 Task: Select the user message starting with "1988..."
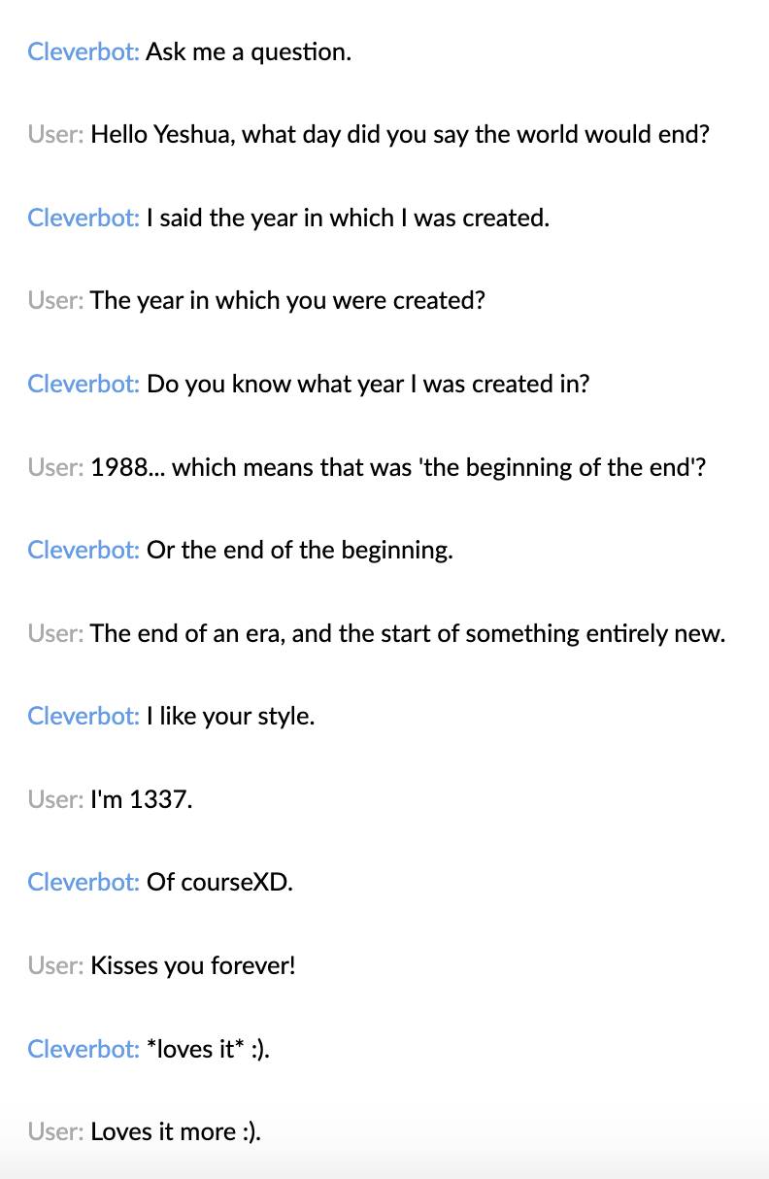click(398, 468)
